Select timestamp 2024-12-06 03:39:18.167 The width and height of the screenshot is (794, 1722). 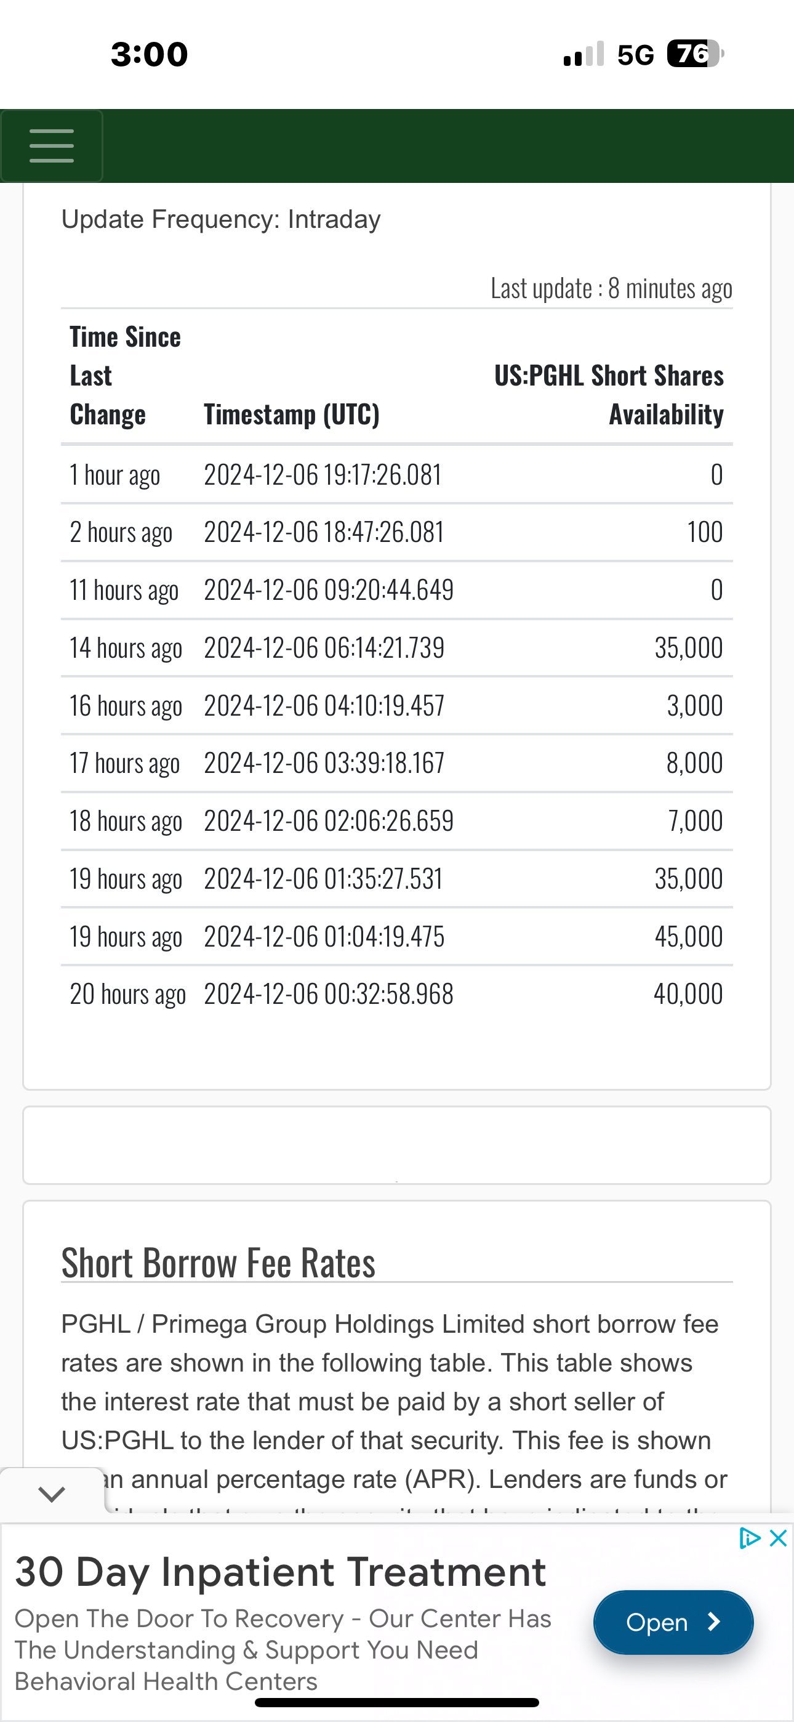point(324,764)
